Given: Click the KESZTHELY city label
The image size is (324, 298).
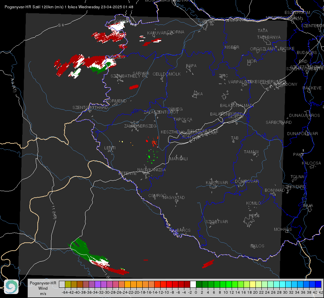Looking at the screenshot, I should 172,132.
